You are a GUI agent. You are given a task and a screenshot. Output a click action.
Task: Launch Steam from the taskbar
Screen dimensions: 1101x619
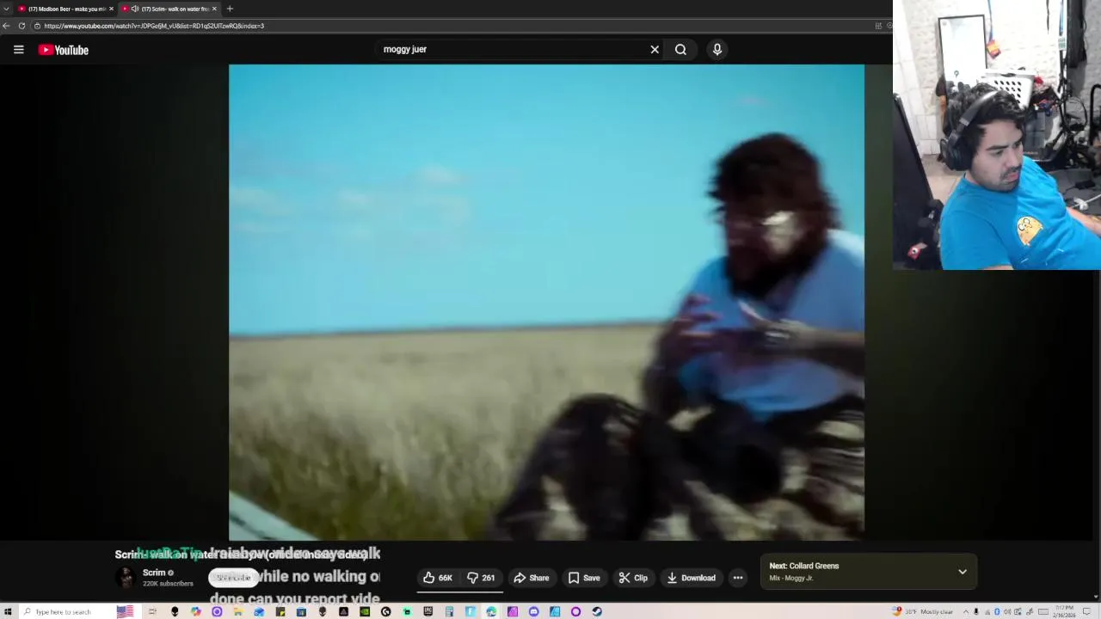[x=597, y=611]
